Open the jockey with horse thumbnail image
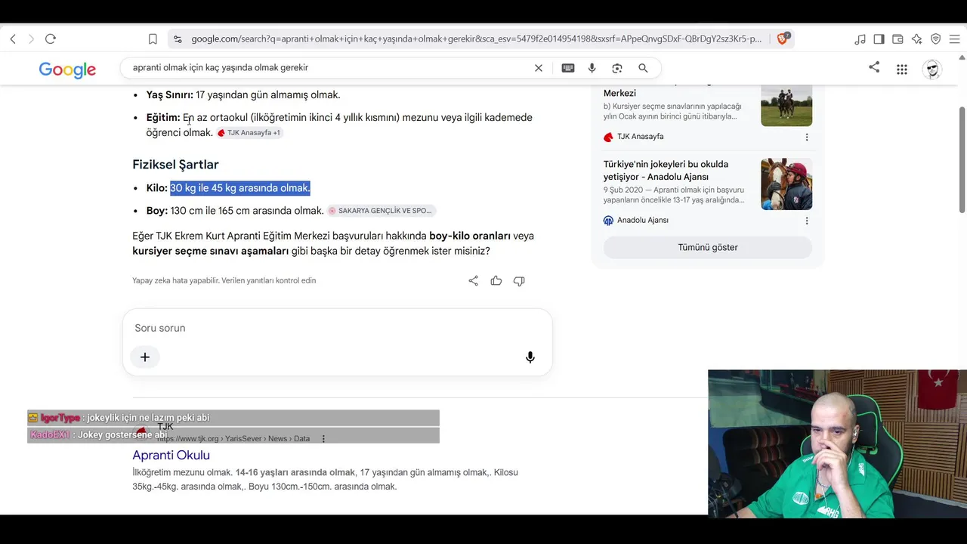This screenshot has width=967, height=544. [786, 184]
